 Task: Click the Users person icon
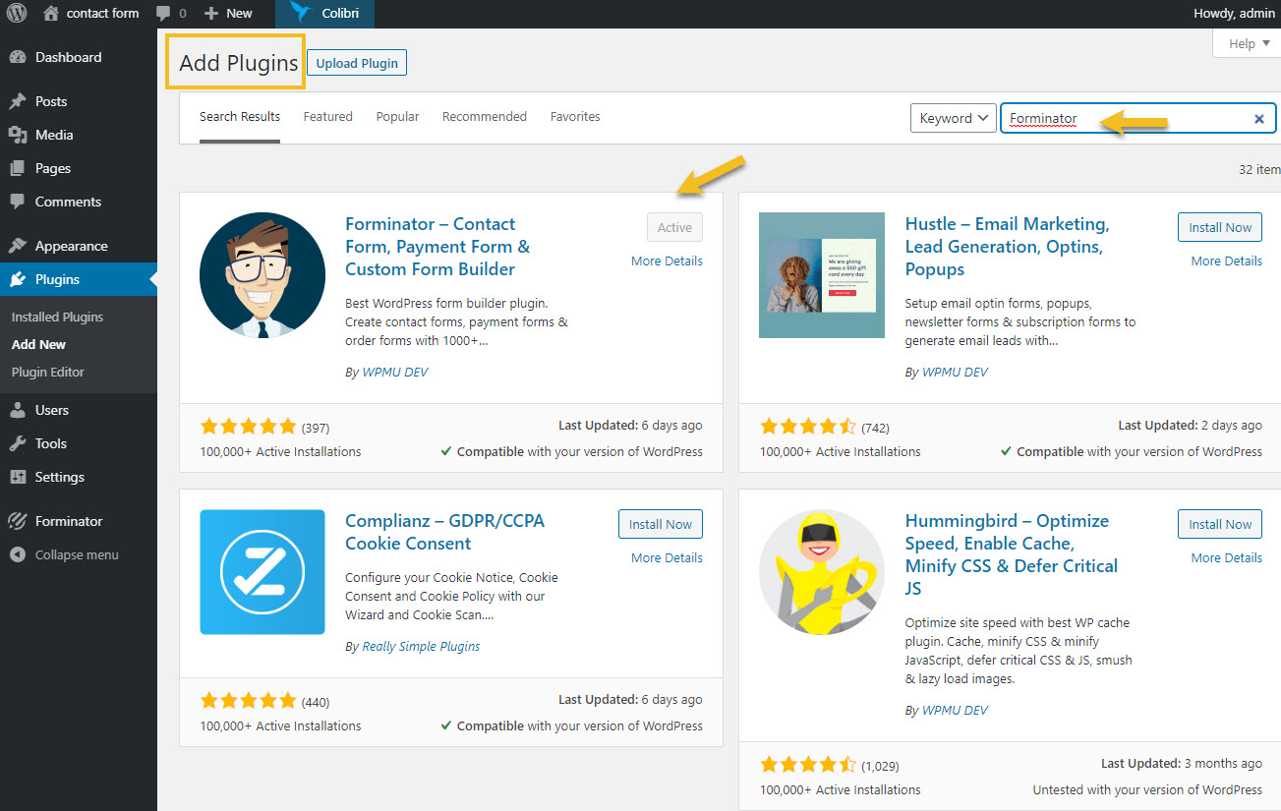click(18, 410)
